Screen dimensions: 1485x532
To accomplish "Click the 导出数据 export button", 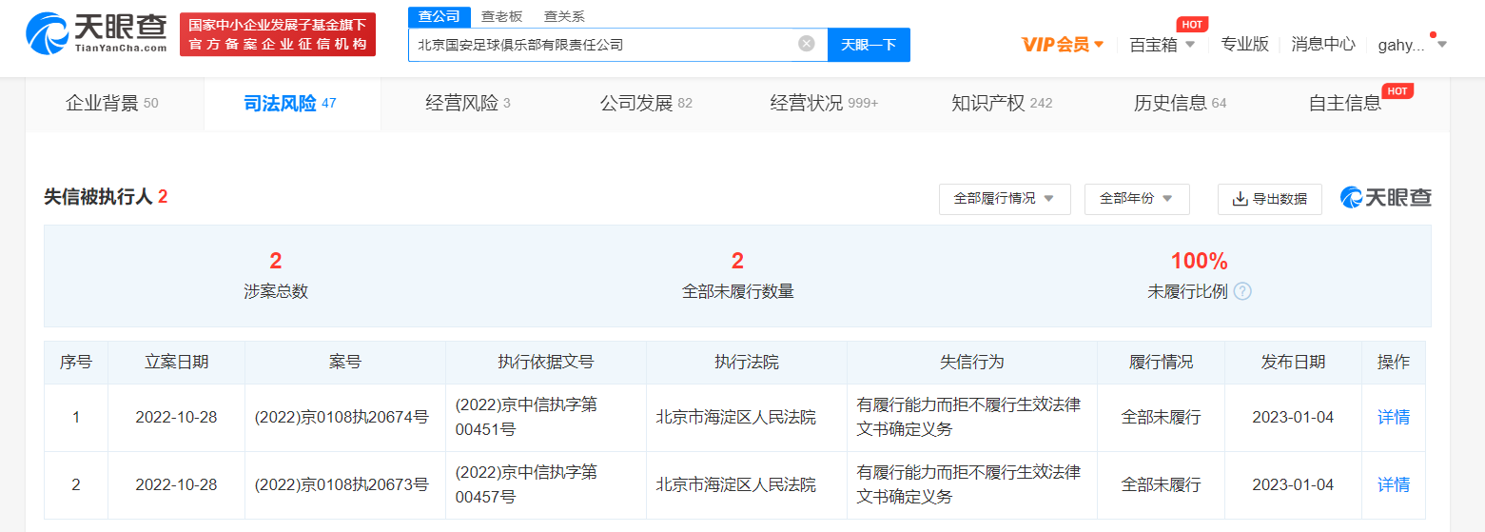I will (x=1269, y=199).
